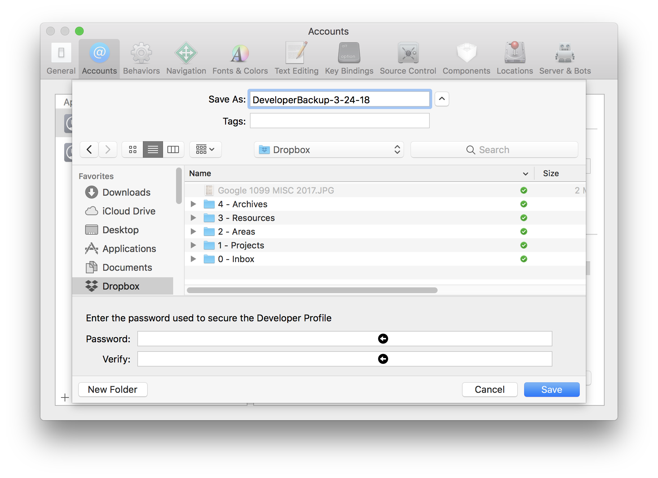658x478 pixels.
Task: Expand the 1 - Projects folder
Action: (193, 245)
